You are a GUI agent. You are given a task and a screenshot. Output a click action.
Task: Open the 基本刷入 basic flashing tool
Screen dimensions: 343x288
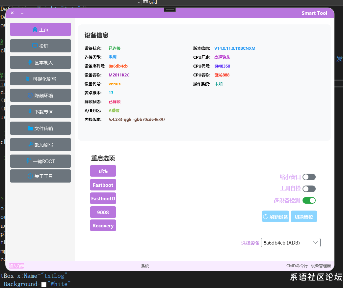(40, 62)
